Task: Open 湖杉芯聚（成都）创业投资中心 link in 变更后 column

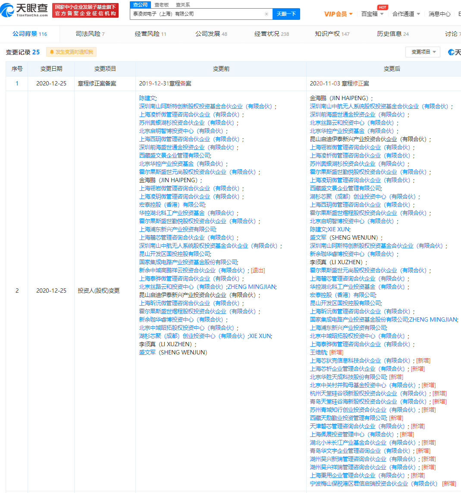Action: (363, 196)
